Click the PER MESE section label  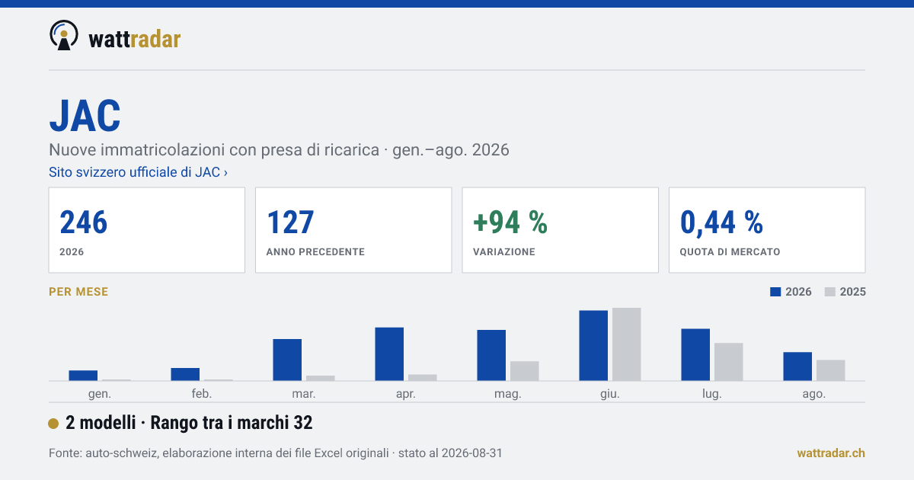[78, 292]
